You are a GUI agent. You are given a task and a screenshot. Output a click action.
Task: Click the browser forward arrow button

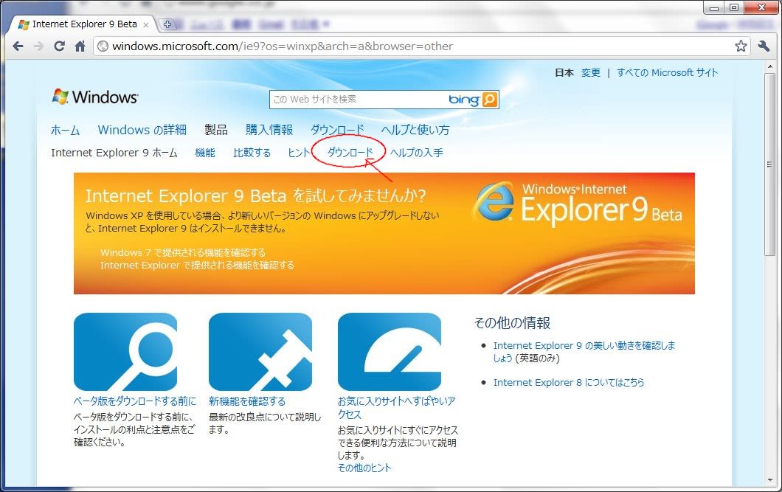38,46
